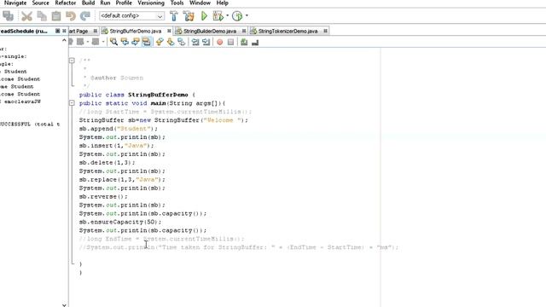Switch to the StringTokenizerDemo.java tab

(x=288, y=32)
